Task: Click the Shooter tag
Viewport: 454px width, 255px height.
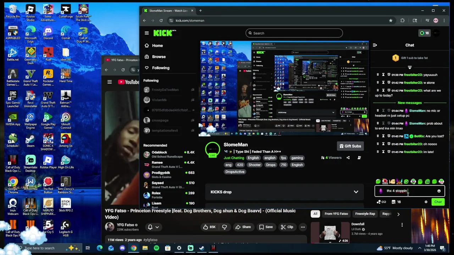Action: 254,165
